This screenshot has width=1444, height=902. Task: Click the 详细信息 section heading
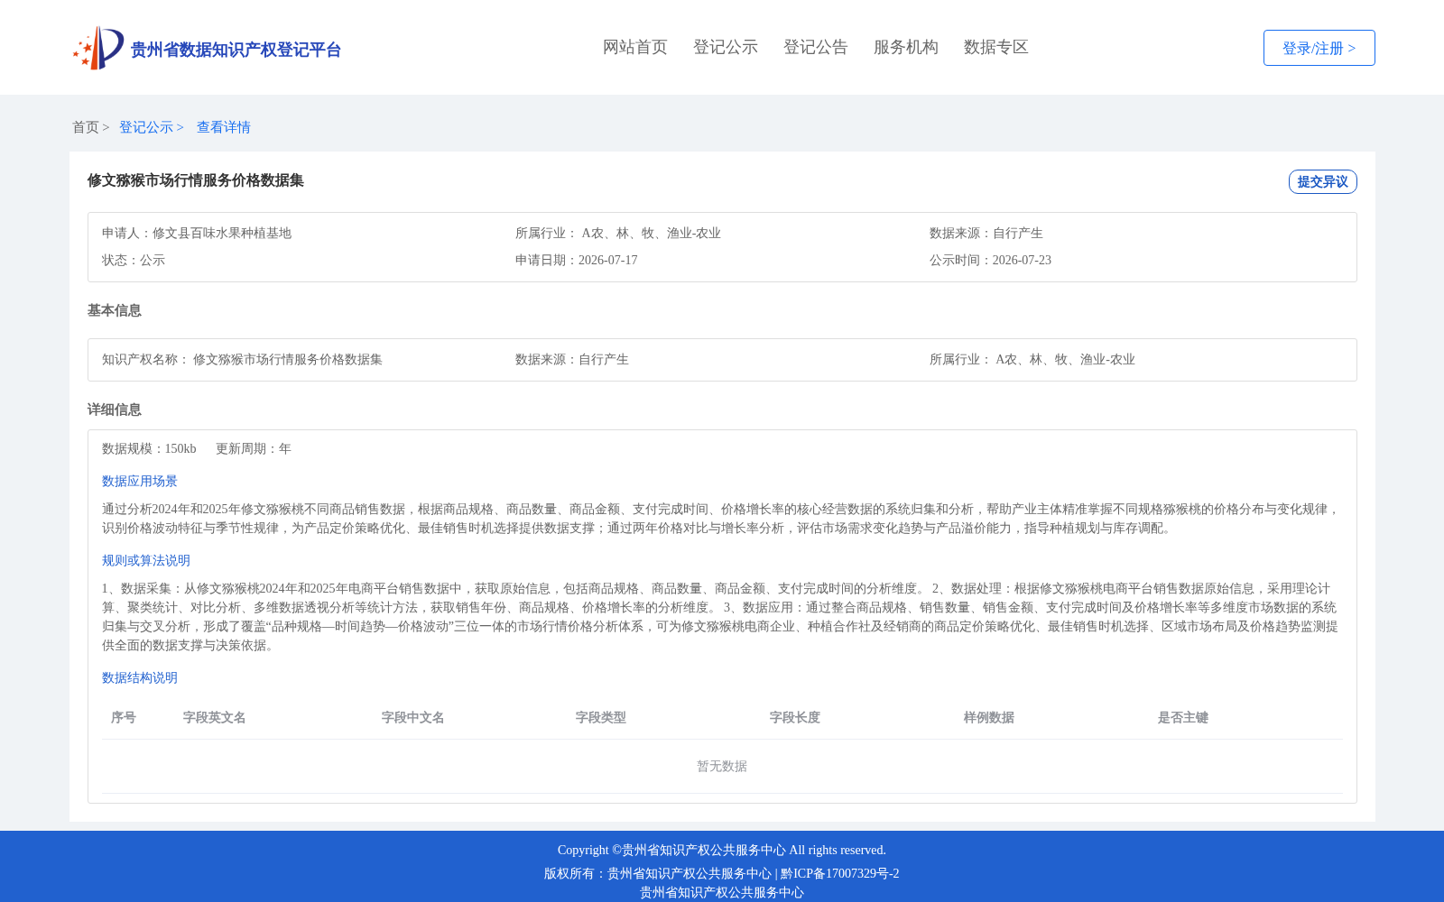pyautogui.click(x=115, y=410)
